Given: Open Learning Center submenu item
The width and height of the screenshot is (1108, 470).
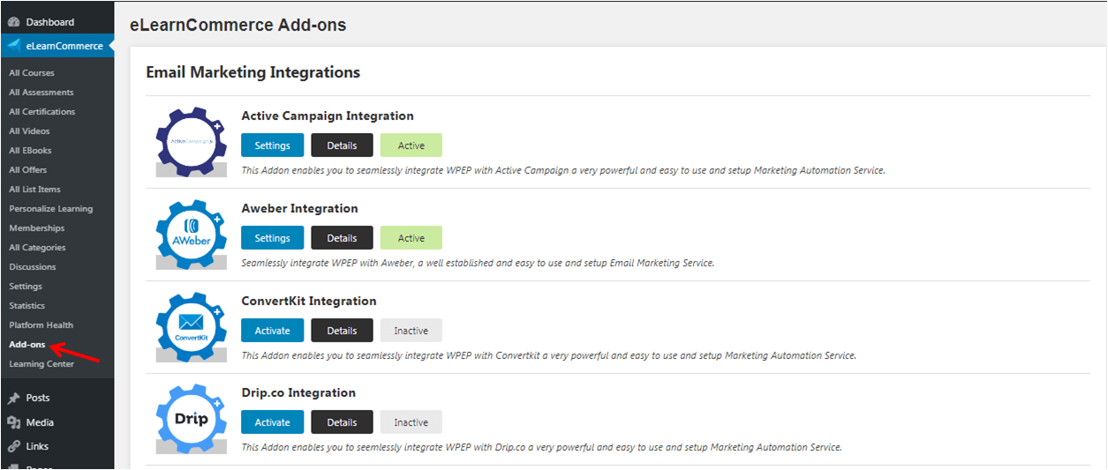Looking at the screenshot, I should [x=41, y=364].
